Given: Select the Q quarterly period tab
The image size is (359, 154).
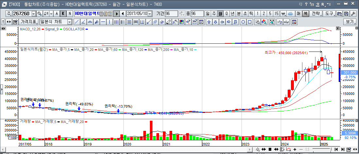Looking at the screenshot, I should tap(226, 14).
